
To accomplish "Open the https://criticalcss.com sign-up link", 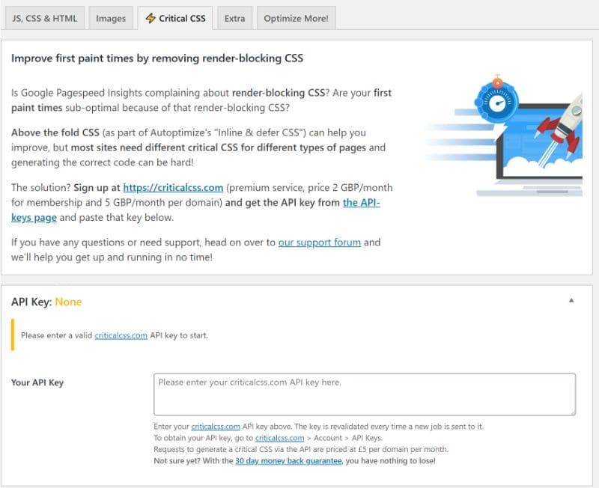I will tap(172, 187).
